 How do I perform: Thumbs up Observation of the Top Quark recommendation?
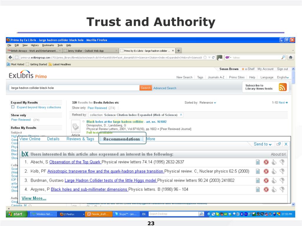click(x=274, y=162)
